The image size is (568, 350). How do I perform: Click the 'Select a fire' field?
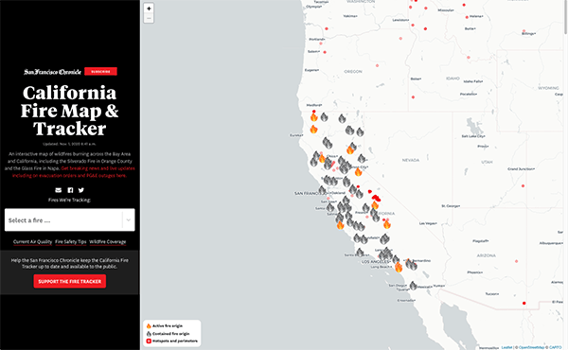69,219
